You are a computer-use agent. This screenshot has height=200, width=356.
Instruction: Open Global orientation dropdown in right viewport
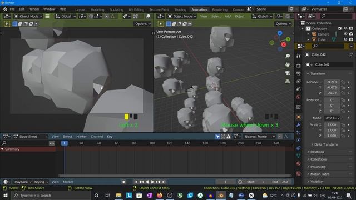click(x=262, y=16)
